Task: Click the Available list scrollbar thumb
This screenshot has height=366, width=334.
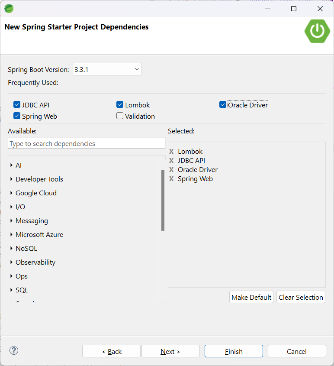Action: click(163, 200)
